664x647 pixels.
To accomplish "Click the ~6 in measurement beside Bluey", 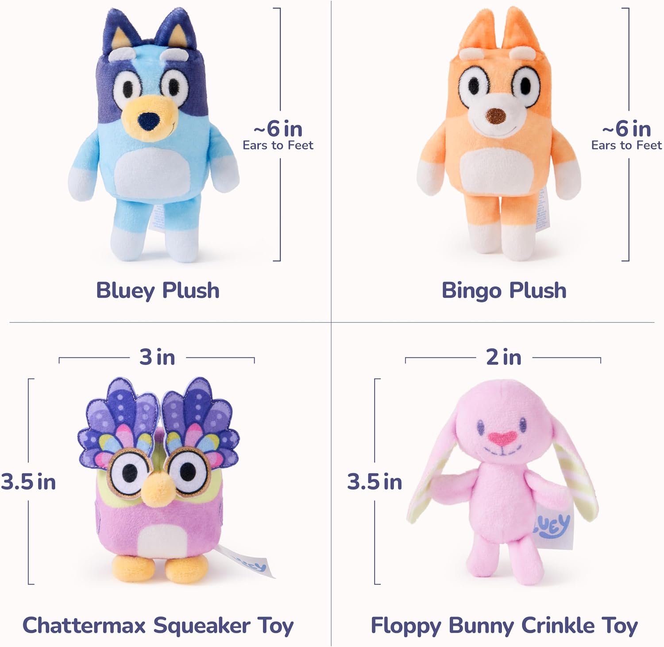I will pos(278,129).
